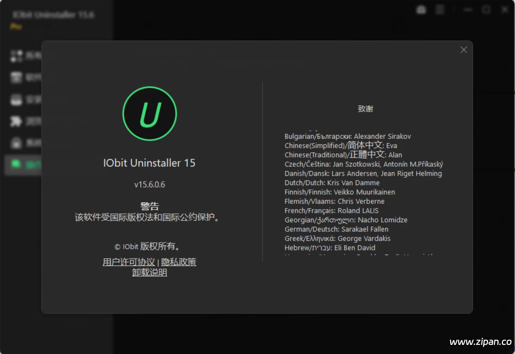Click the Chinese(Simplified) credit line for Eva
515x354 pixels.
341,145
